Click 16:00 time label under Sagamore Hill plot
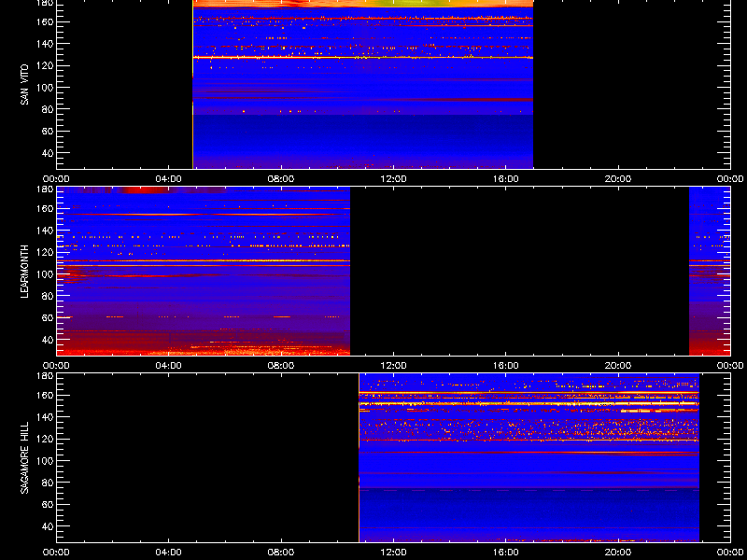The width and height of the screenshot is (747, 560). (x=505, y=553)
